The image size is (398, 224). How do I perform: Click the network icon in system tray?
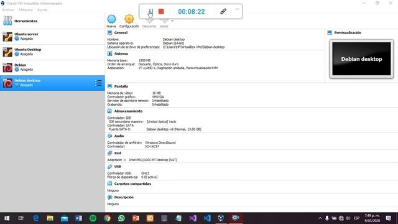[x=341, y=218]
